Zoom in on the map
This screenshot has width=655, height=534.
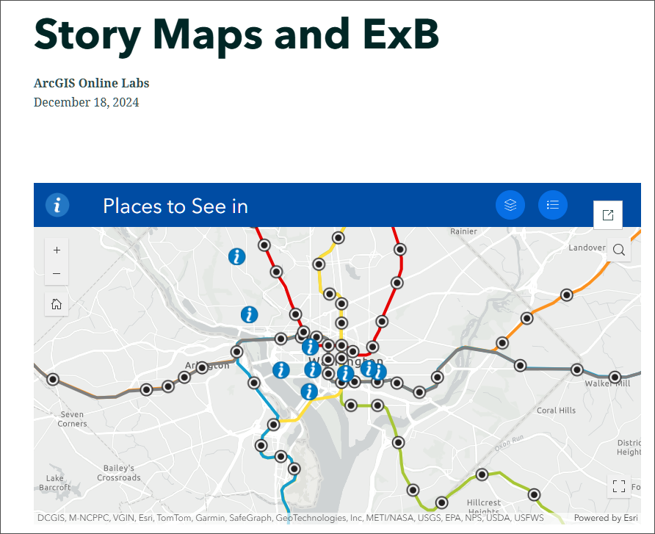click(x=57, y=250)
